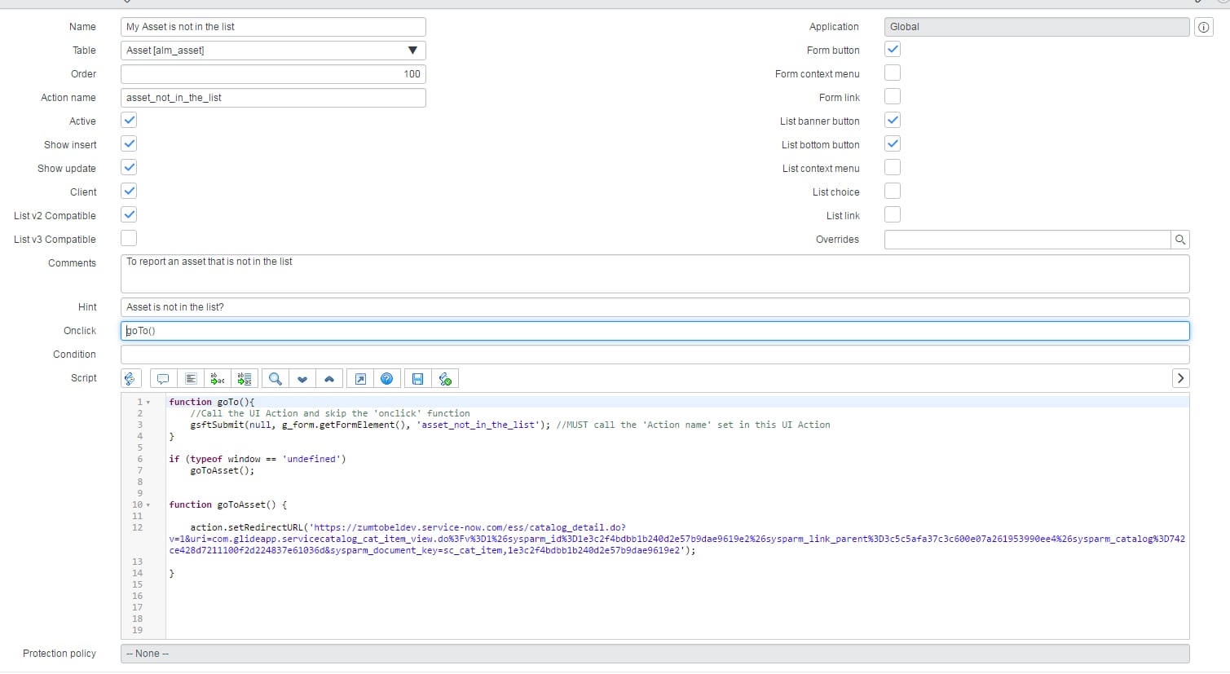This screenshot has width=1230, height=674.
Task: Click the find-next chevron in the editor toolbar
Action: pyautogui.click(x=302, y=378)
